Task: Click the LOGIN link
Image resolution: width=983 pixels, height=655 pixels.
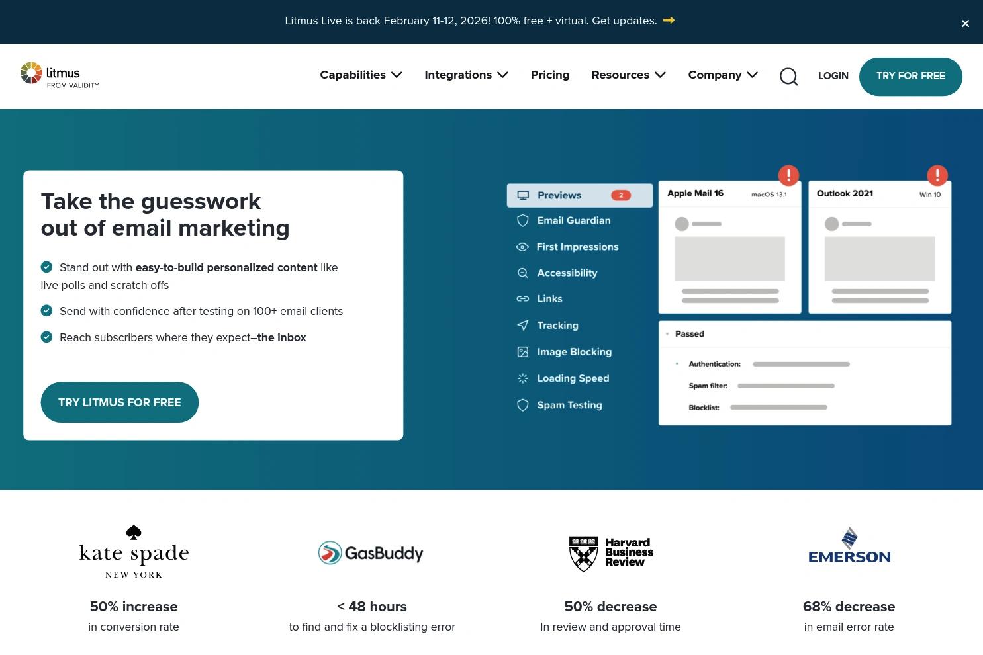Action: coord(833,76)
